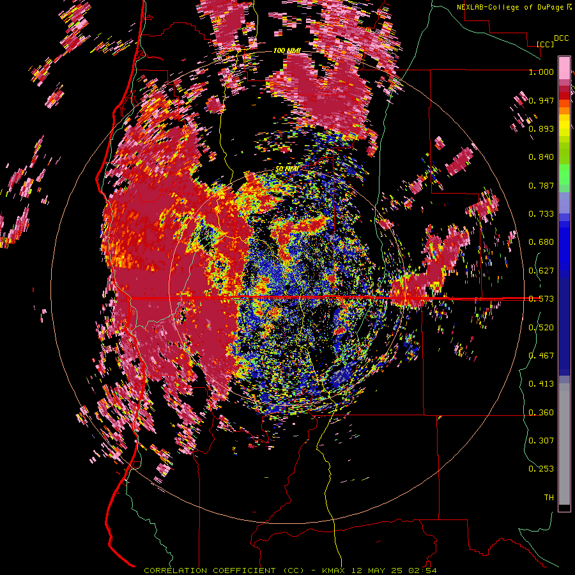
Task: Pick the gray band near the bottom of color bar
Action: [564, 444]
